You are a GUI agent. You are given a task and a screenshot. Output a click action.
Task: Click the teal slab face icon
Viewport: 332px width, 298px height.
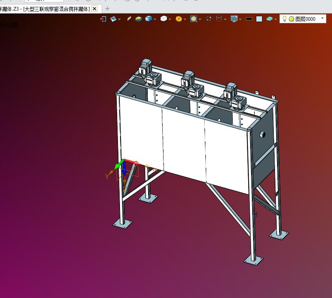269,19
